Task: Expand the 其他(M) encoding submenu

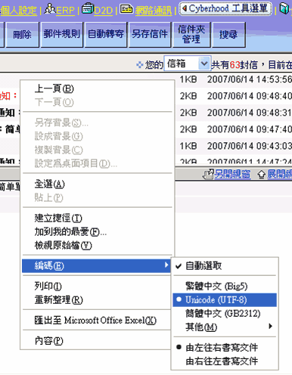Action: (225, 327)
